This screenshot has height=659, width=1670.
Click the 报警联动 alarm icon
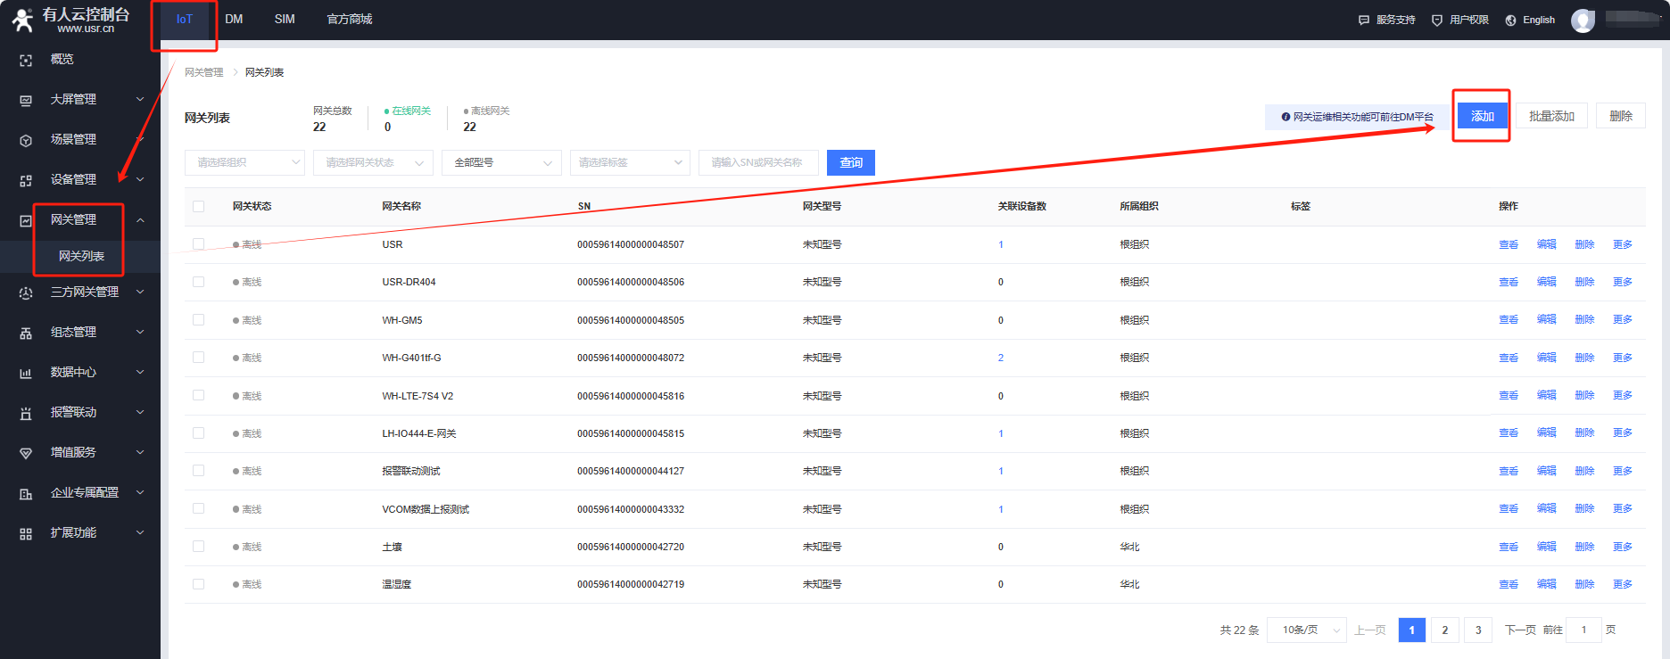pos(26,413)
